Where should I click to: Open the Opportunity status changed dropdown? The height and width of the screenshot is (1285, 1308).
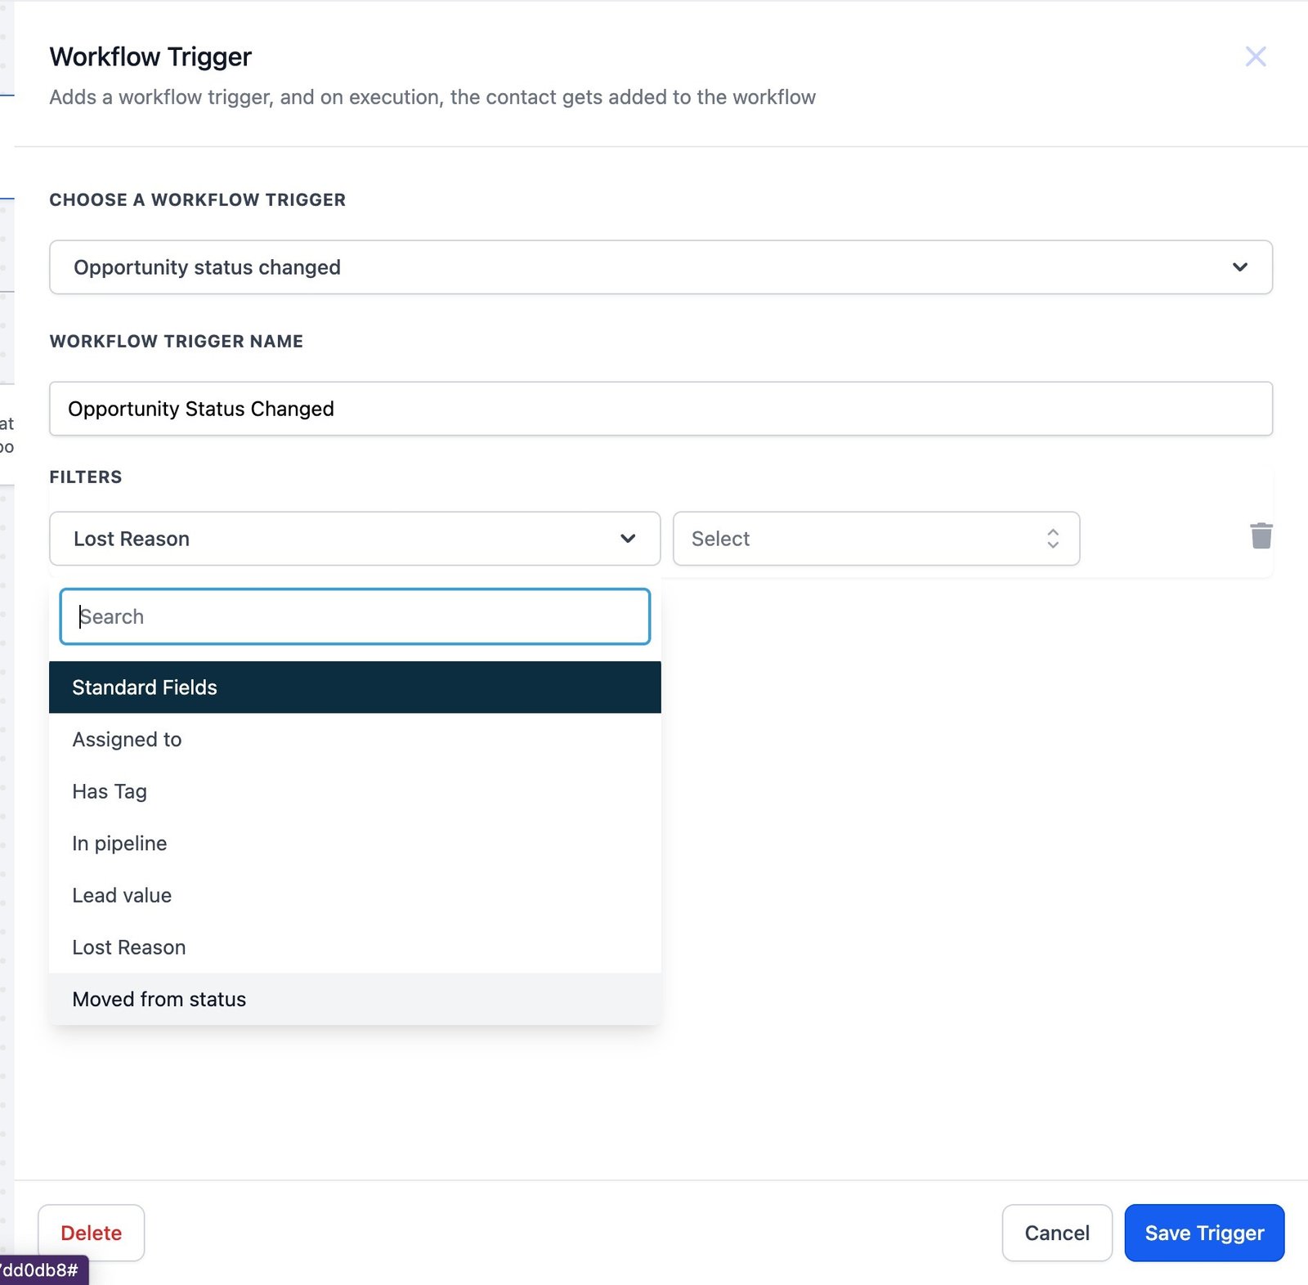click(660, 267)
